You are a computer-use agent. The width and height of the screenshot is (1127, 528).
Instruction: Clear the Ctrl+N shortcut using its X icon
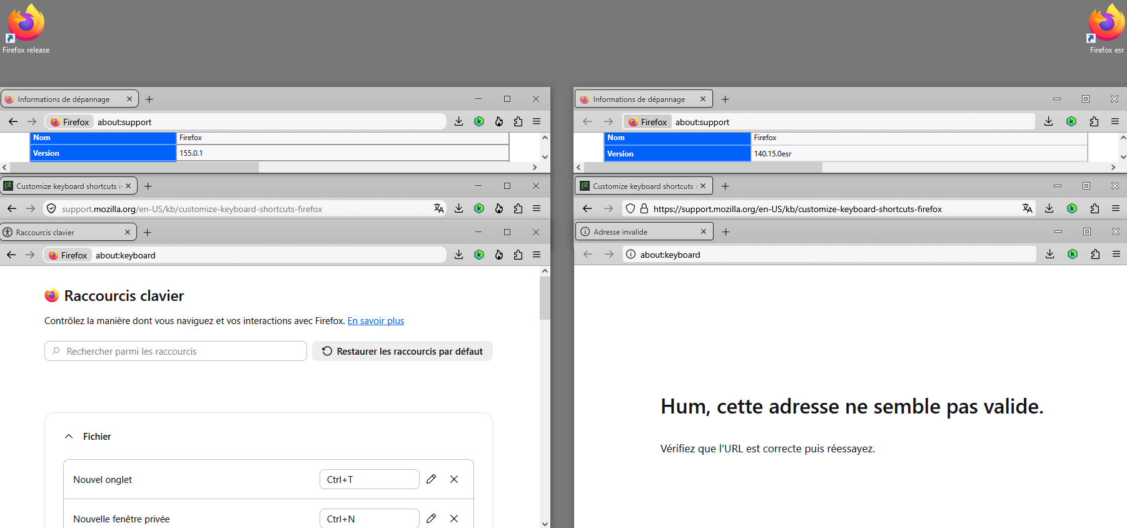[x=454, y=519]
